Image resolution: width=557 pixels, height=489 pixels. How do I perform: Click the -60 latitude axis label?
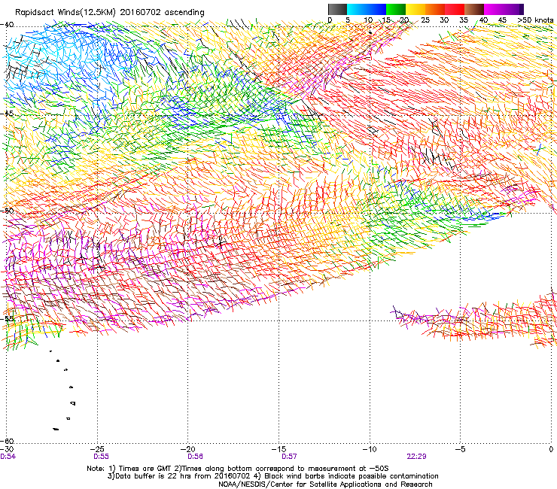click(8, 441)
